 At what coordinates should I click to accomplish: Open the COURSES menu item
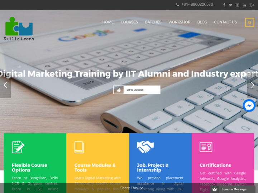click(129, 22)
